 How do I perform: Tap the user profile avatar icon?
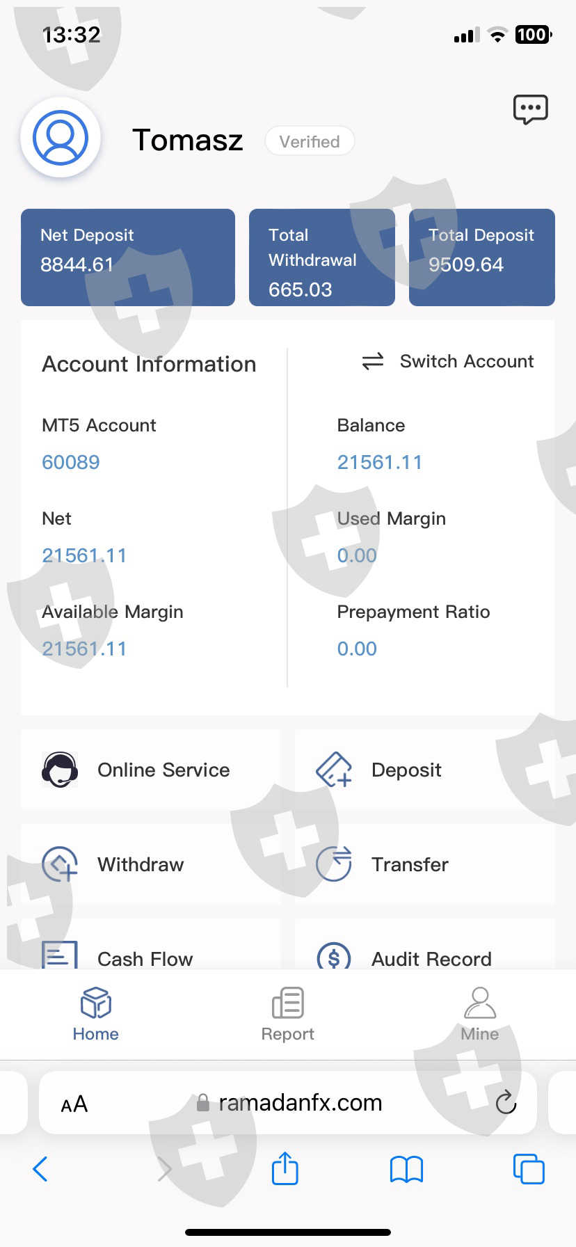[61, 137]
